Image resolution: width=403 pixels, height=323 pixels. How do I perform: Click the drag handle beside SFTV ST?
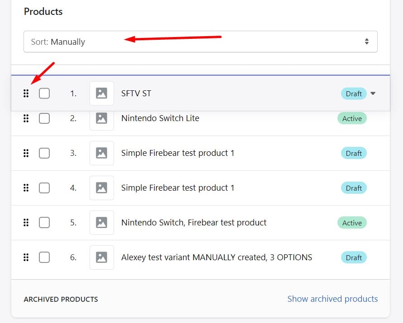(26, 94)
